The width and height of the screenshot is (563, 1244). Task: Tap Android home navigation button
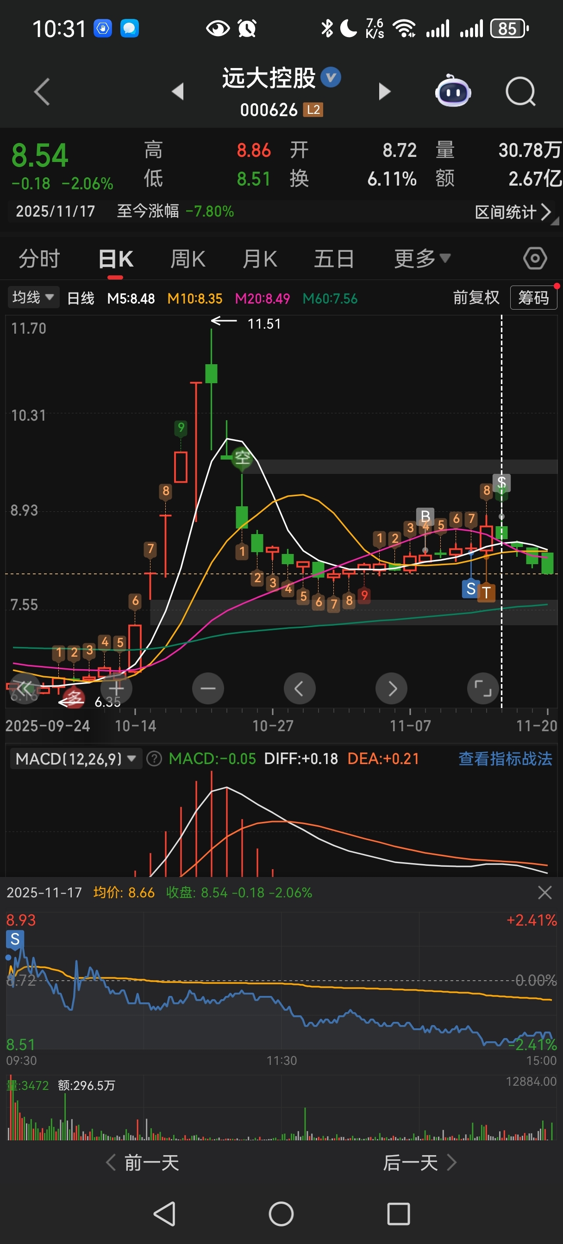point(281,1213)
